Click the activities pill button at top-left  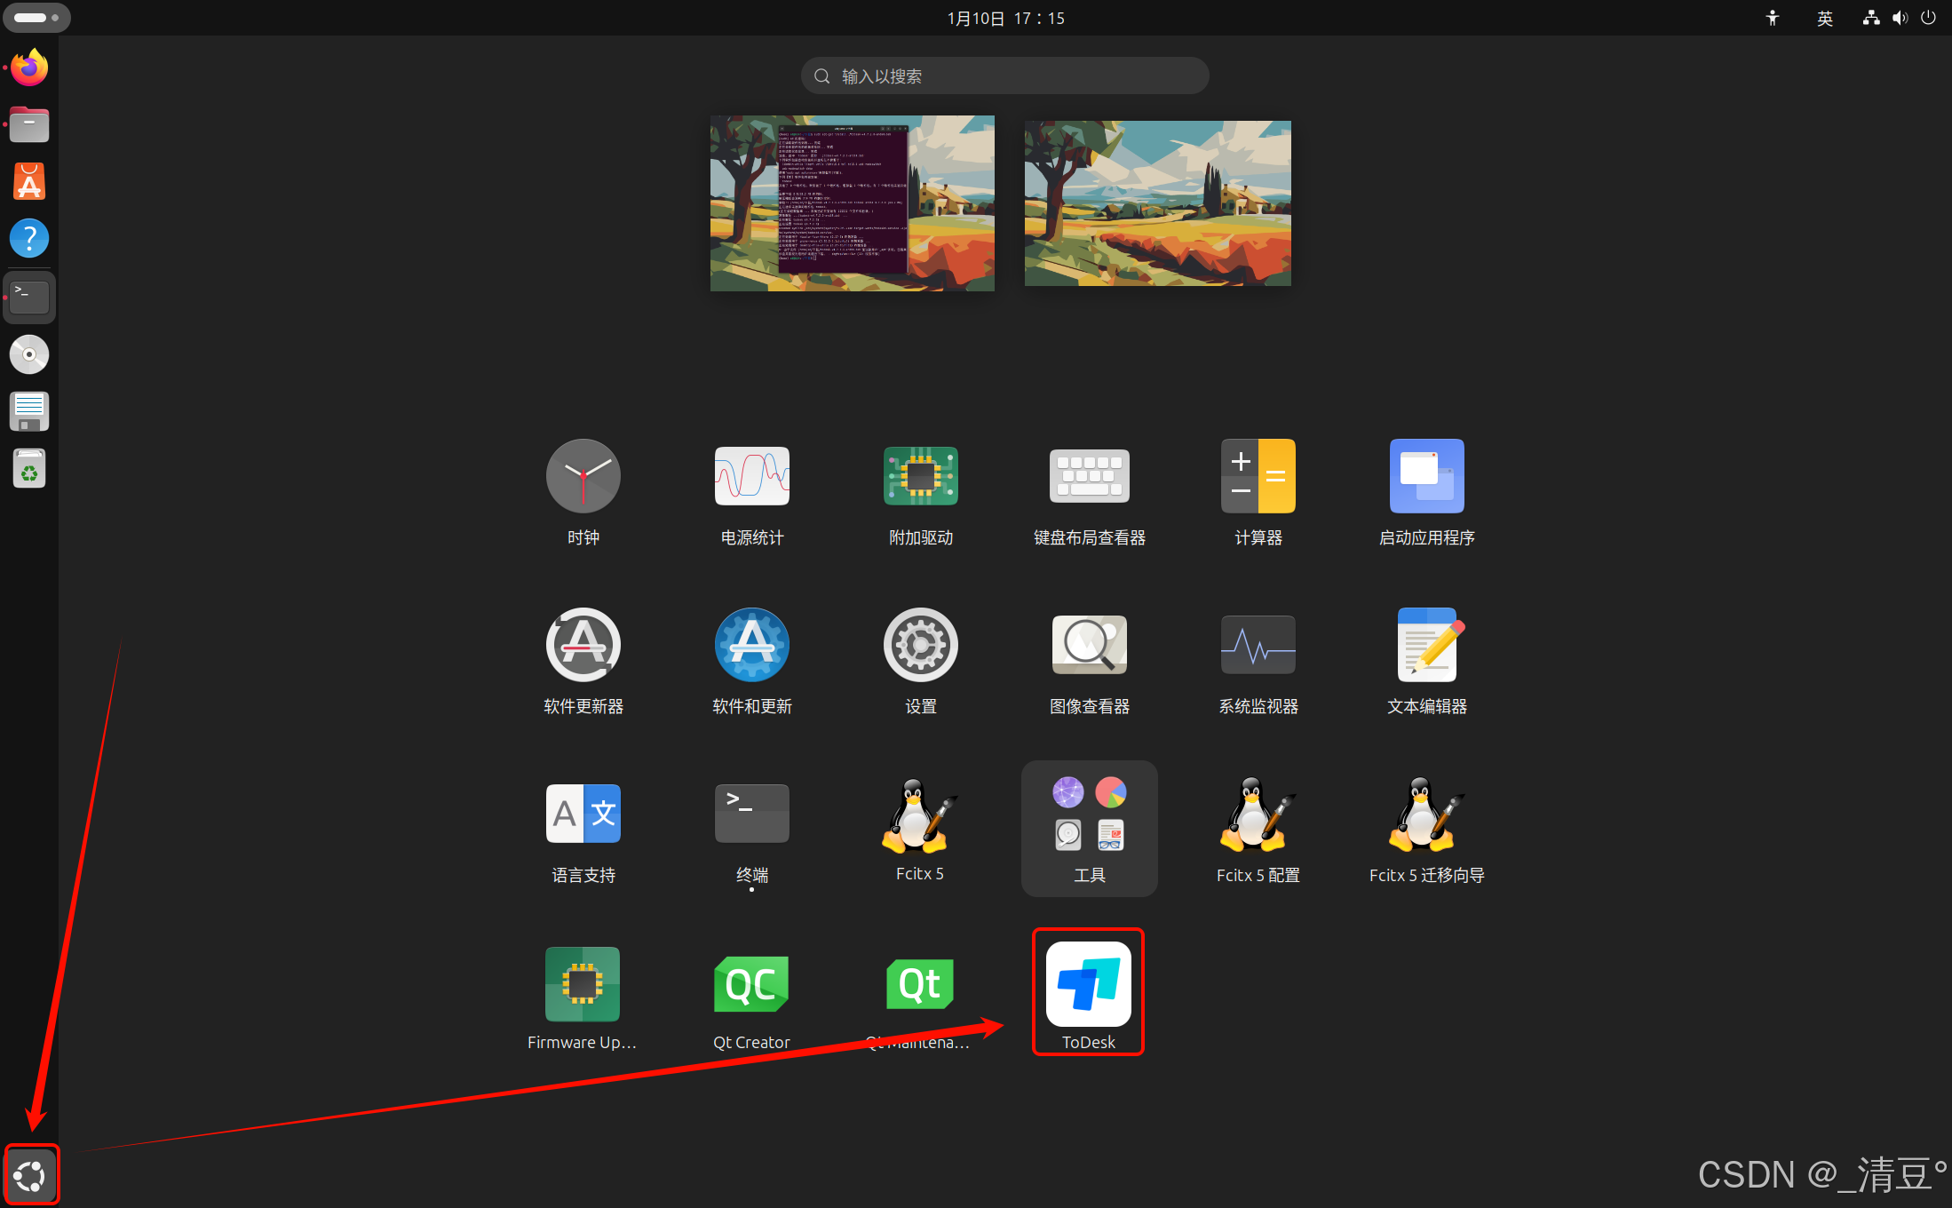coord(36,18)
